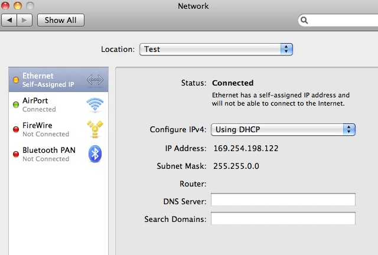Click the forward navigation arrow
The height and width of the screenshot is (255, 378).
click(25, 20)
